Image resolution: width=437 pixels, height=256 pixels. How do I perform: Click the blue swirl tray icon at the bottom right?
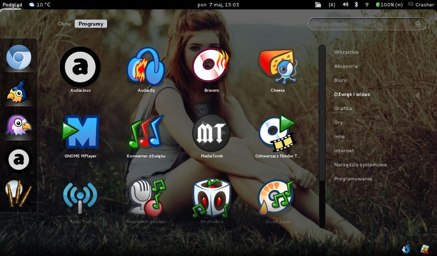point(406,249)
